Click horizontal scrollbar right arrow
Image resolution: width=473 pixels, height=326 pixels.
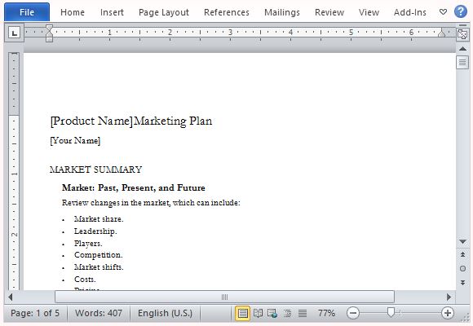449,297
